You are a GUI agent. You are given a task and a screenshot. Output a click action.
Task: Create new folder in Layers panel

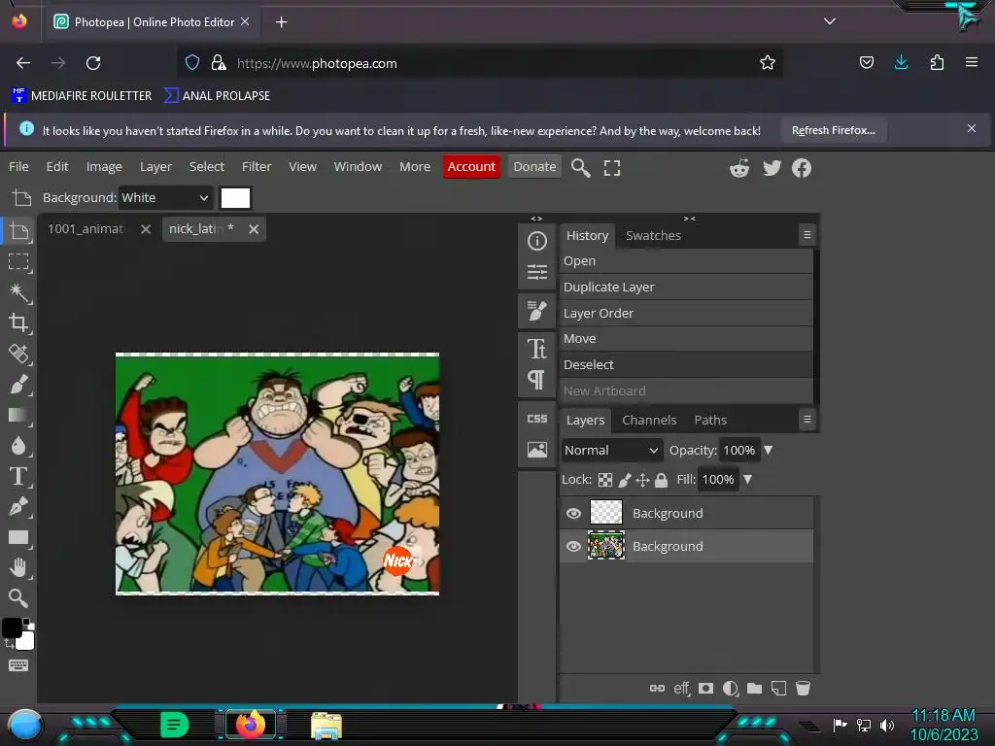[754, 689]
